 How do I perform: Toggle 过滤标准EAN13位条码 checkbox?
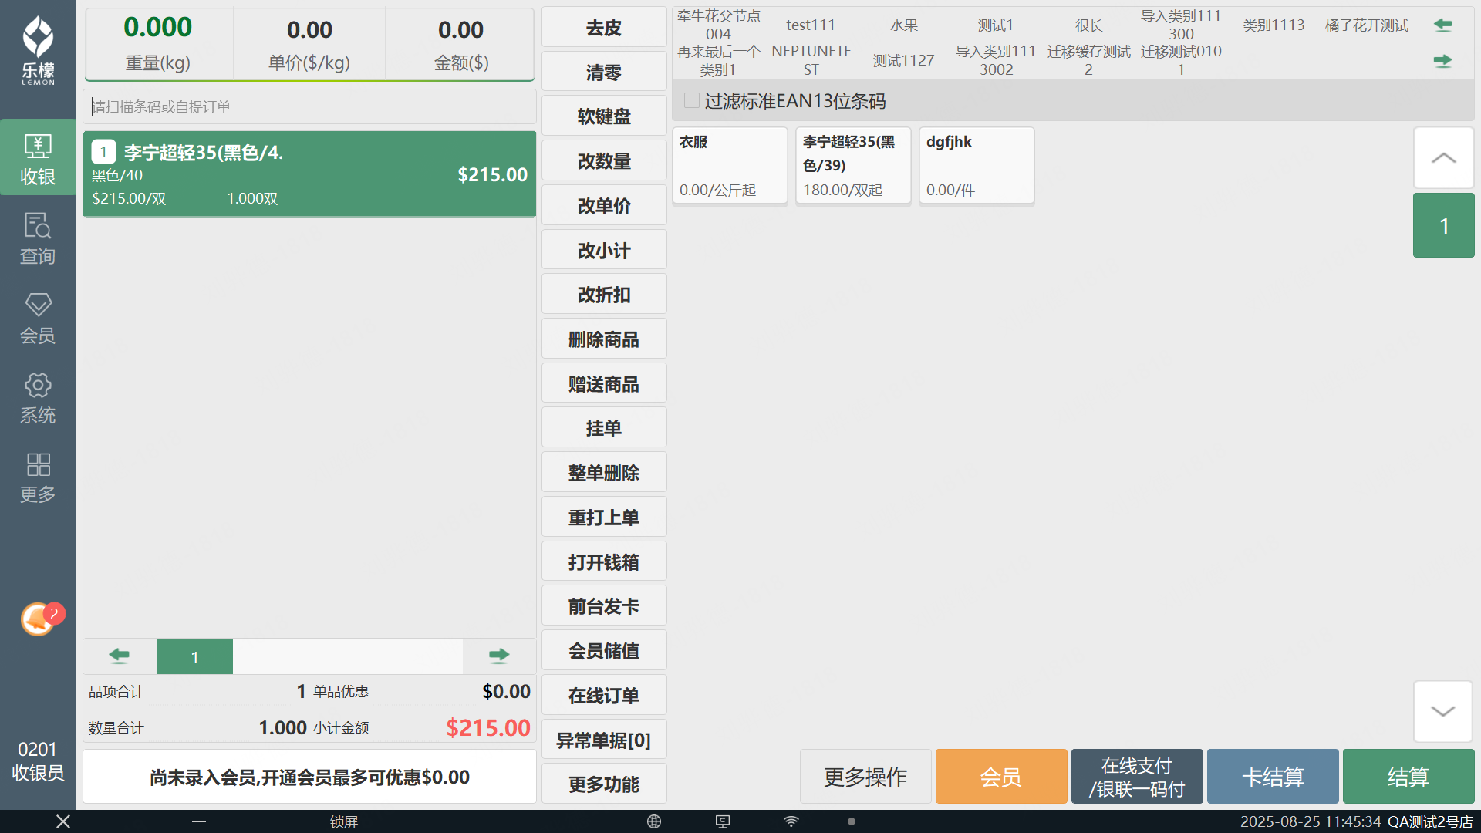pos(692,100)
